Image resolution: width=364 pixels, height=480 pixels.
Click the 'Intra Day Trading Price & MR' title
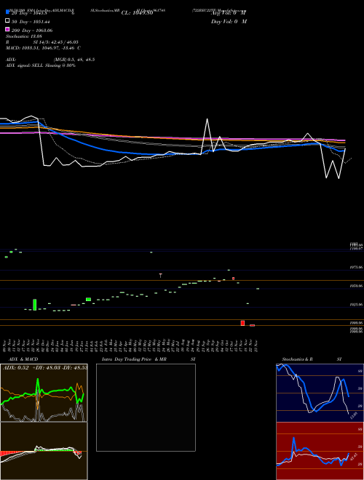tap(134, 359)
